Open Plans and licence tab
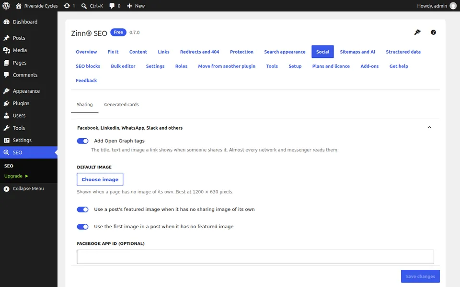The image size is (460, 287). [331, 66]
